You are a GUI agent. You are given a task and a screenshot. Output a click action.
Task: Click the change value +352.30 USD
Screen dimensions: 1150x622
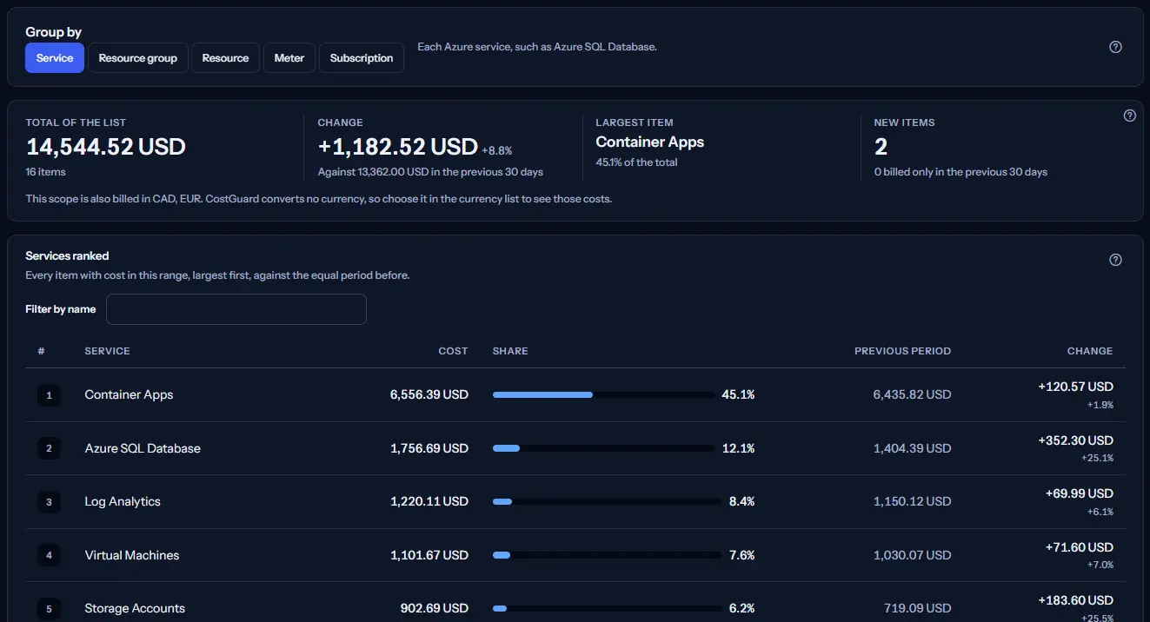(1076, 440)
